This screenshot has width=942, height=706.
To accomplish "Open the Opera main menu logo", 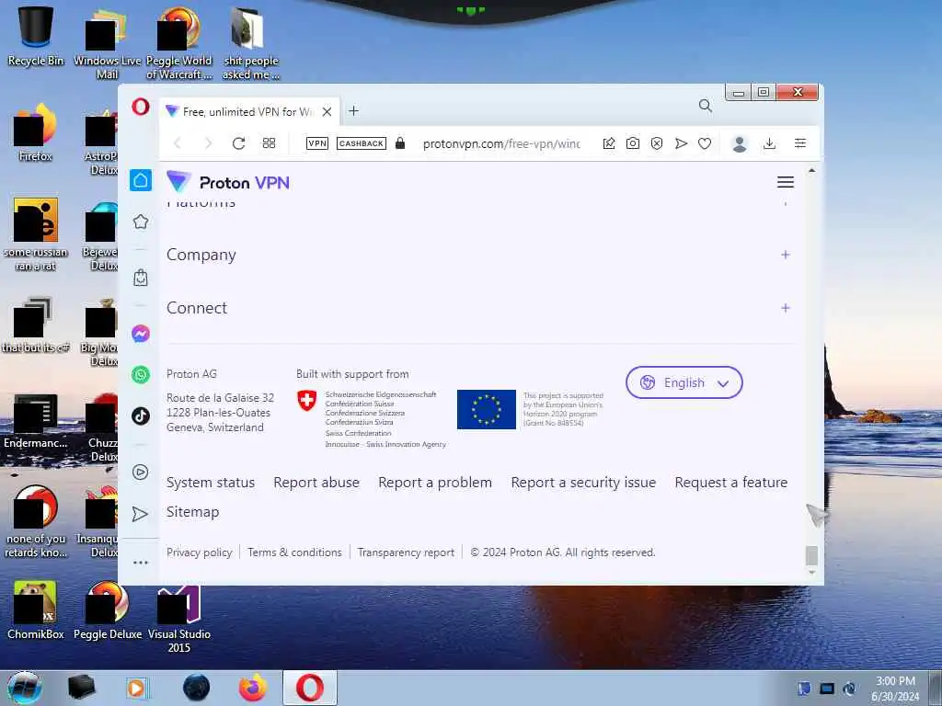I will [x=141, y=108].
